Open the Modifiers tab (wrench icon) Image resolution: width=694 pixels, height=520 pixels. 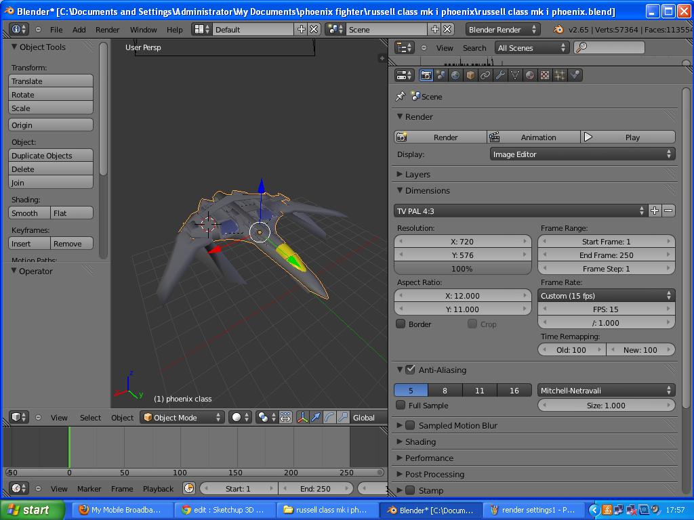pyautogui.click(x=499, y=74)
